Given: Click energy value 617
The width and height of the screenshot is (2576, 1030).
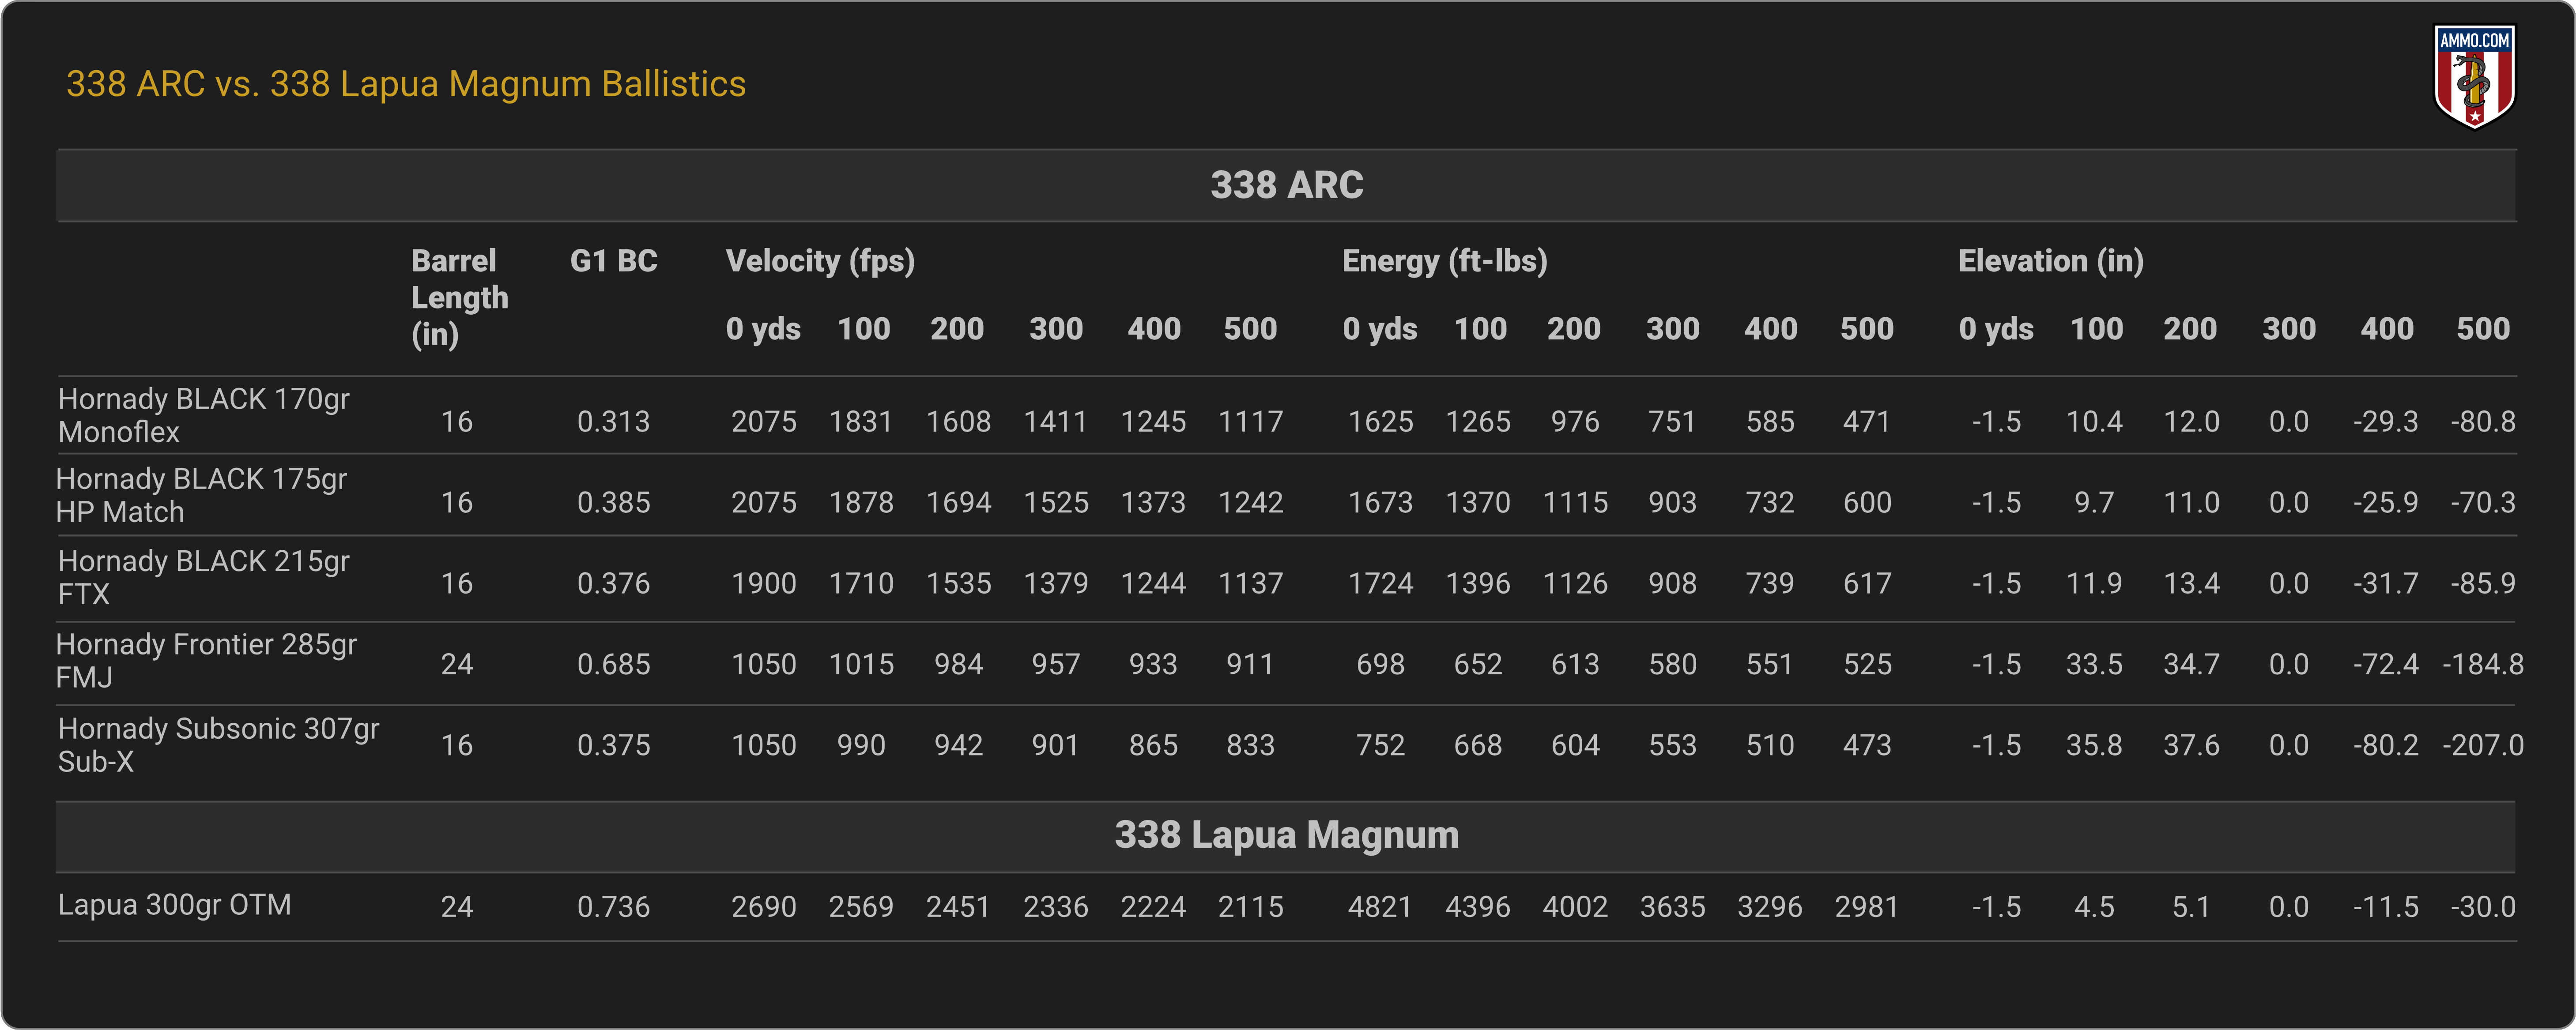Looking at the screenshot, I should [x=1867, y=584].
